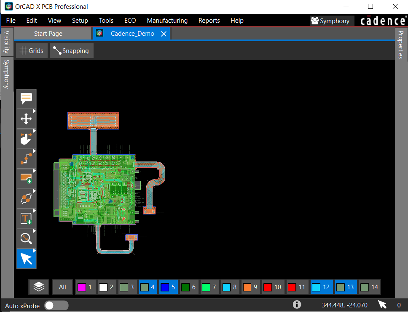Open the Reports menu
This screenshot has height=312, width=408.
[x=209, y=21]
